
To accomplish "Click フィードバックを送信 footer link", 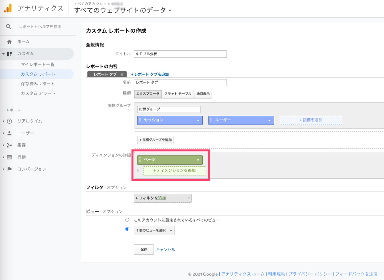I will click(x=356, y=274).
